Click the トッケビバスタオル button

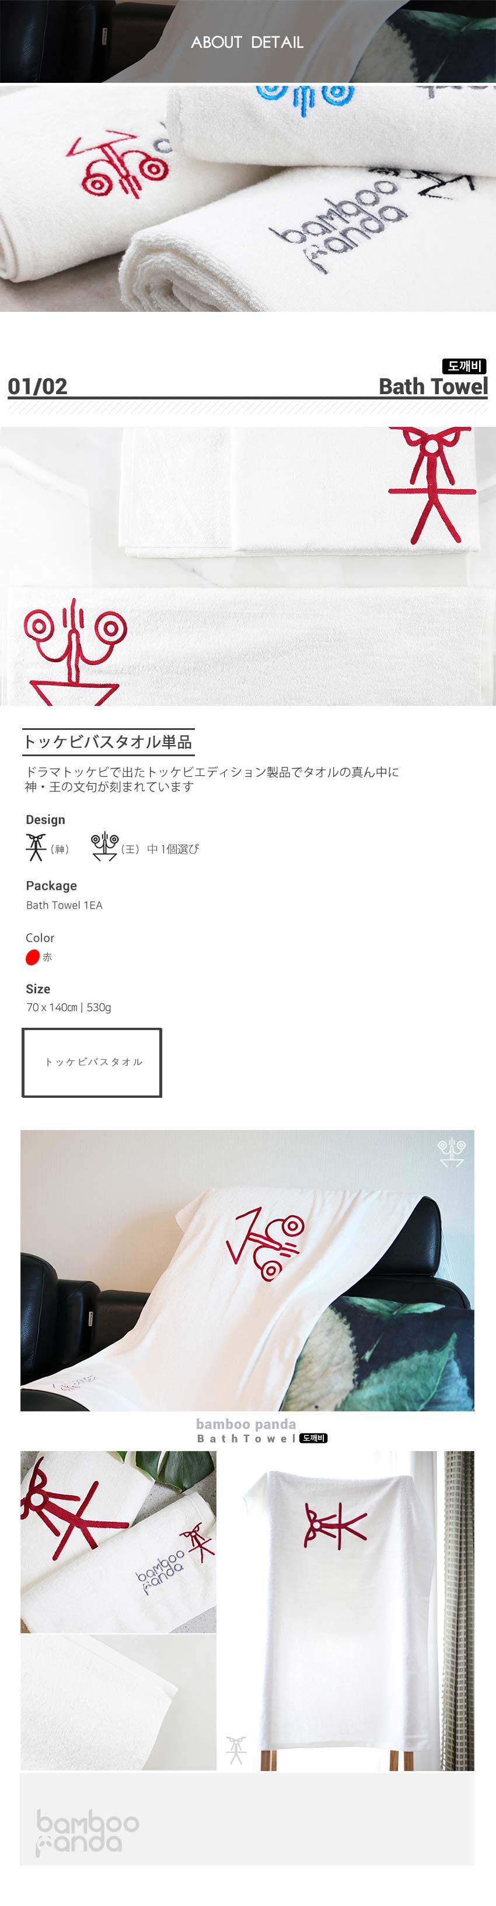coord(92,1062)
